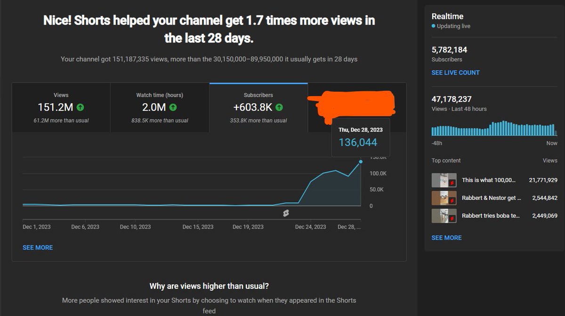565x316 pixels.
Task: Open thumbnail for 'Rabbert & Nestor get' video
Action: (x=444, y=198)
